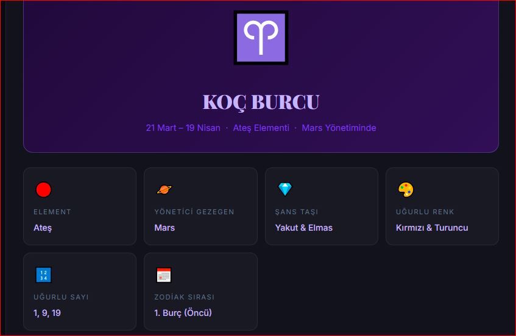Click the blue diamond gemstone icon
Screen dimensions: 516x336
pyautogui.click(x=285, y=189)
